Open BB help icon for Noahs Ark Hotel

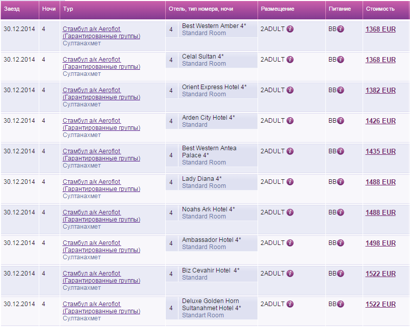(x=341, y=212)
